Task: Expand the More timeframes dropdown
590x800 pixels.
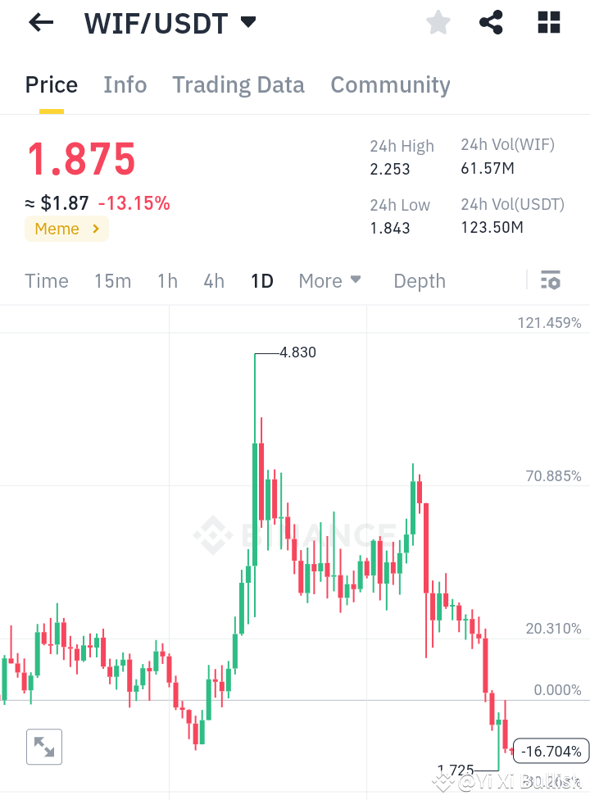Action: [x=329, y=280]
